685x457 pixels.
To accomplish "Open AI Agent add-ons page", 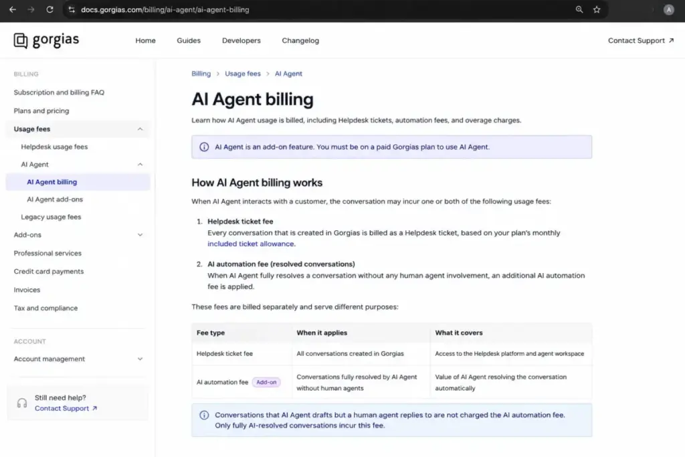I will click(55, 199).
